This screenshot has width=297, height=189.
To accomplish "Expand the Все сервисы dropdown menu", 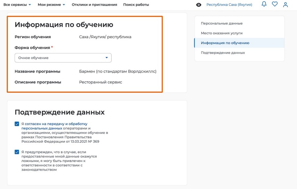I will coord(17,5).
